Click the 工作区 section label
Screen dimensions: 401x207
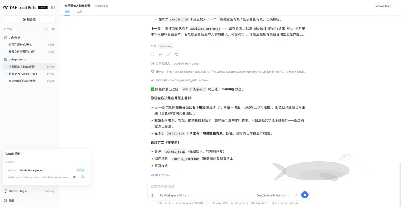tap(8, 29)
